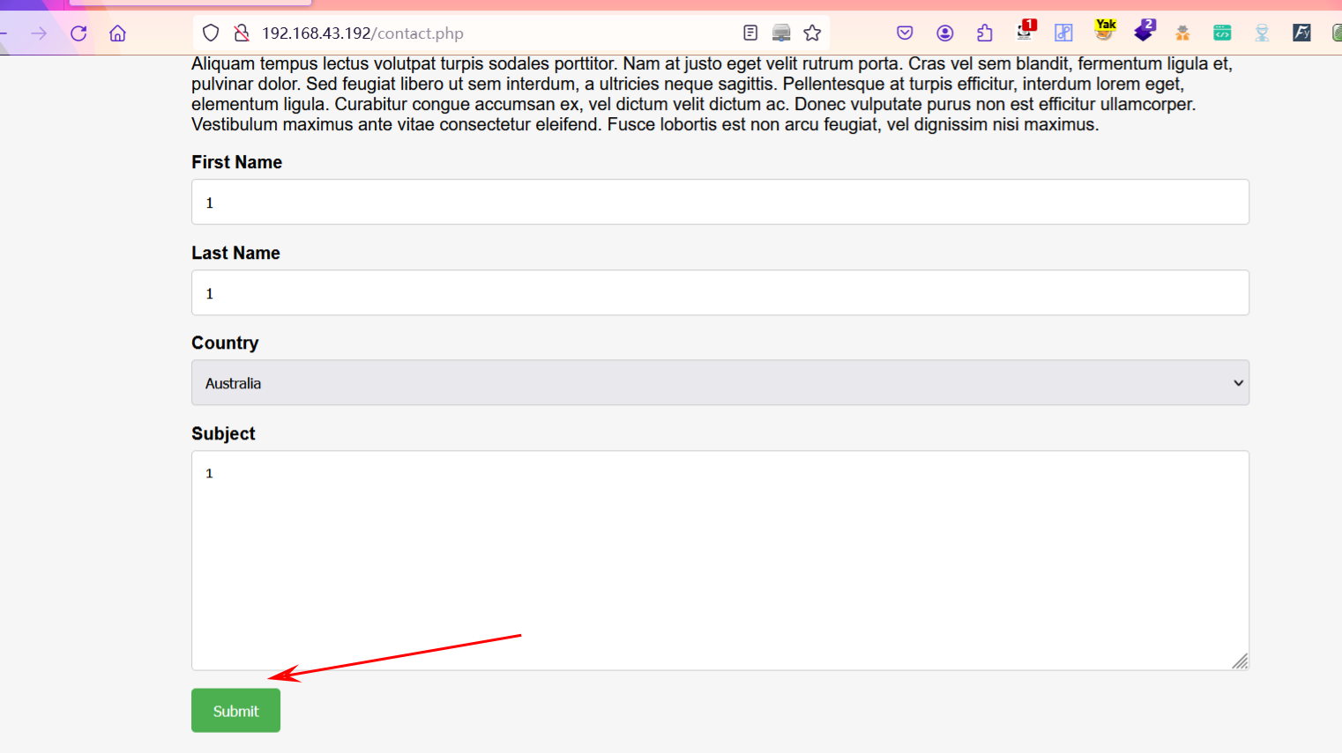Save page to Pocket
1342x753 pixels.
(x=905, y=33)
